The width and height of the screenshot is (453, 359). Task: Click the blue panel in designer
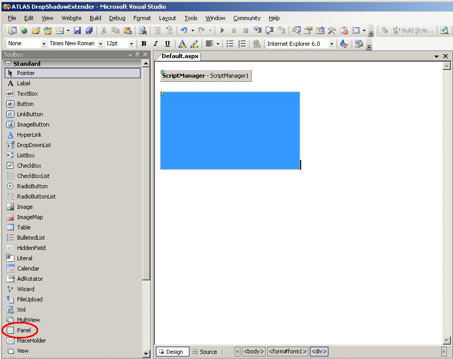[230, 131]
